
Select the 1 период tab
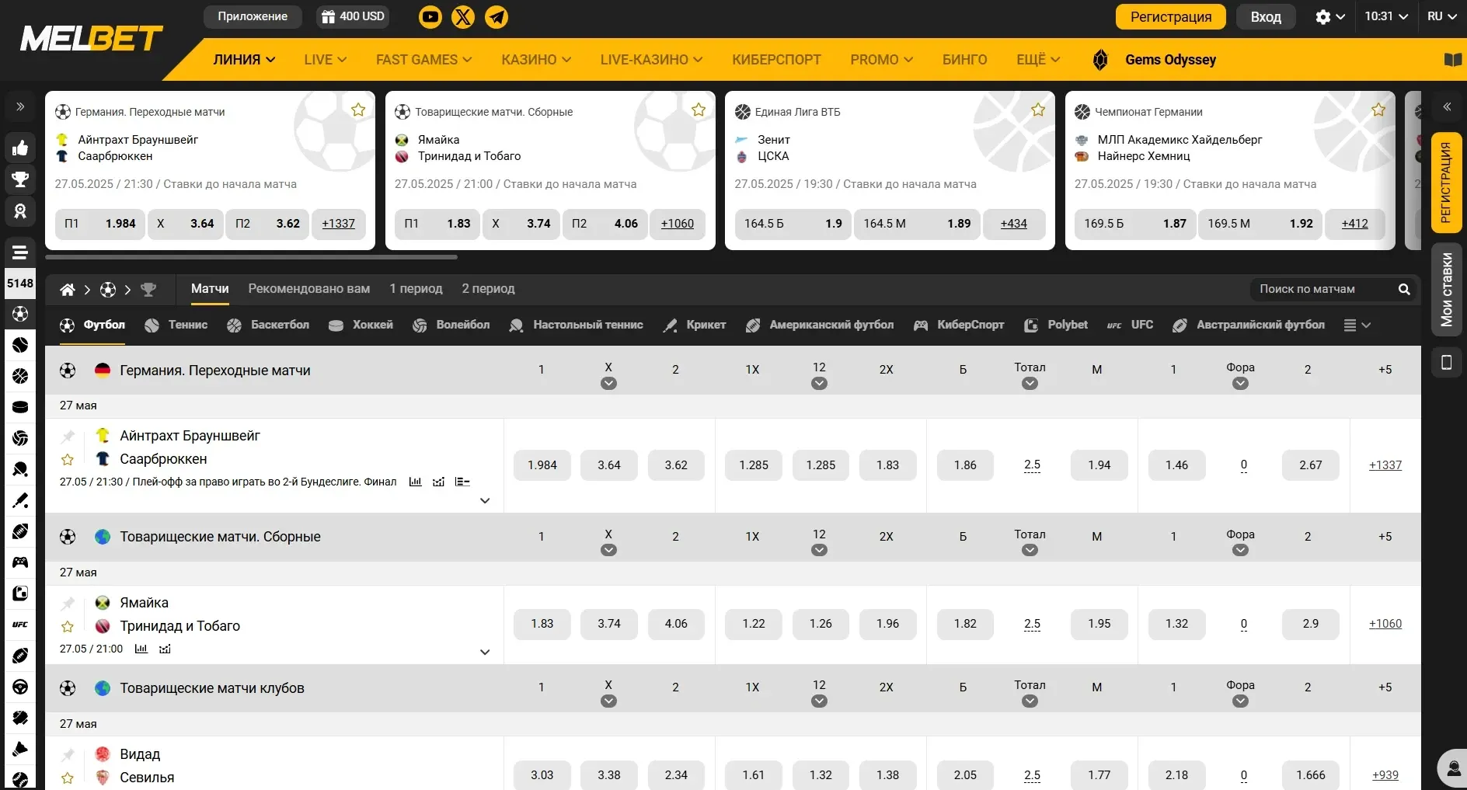pyautogui.click(x=416, y=288)
